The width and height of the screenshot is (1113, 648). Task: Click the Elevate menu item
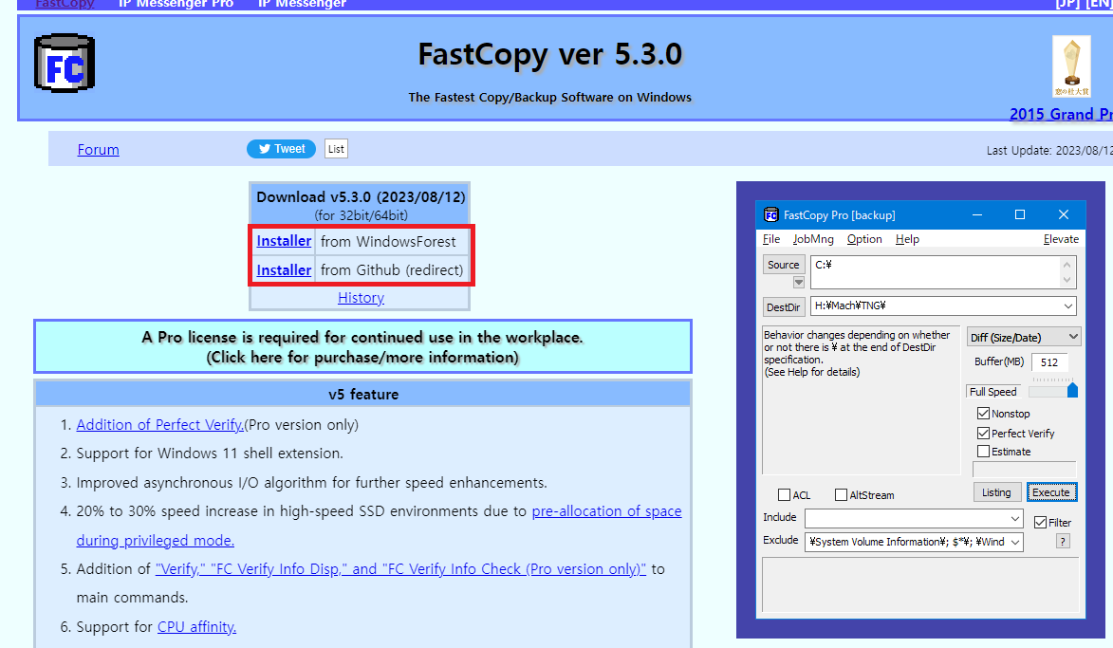1061,239
